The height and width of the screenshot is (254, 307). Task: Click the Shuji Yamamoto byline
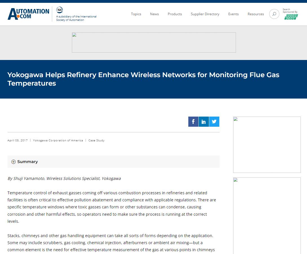[x=64, y=179]
